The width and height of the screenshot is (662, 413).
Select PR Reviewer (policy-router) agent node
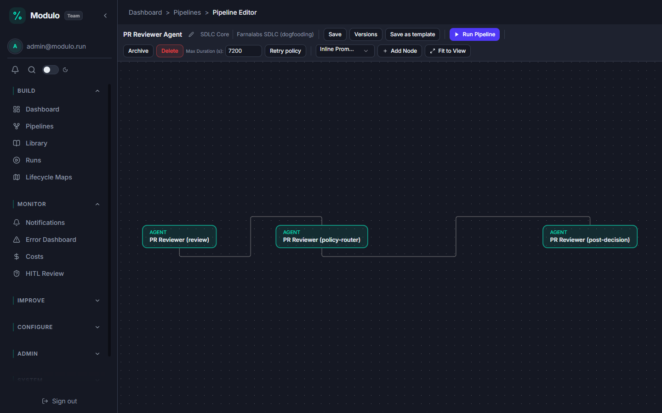[x=322, y=236]
